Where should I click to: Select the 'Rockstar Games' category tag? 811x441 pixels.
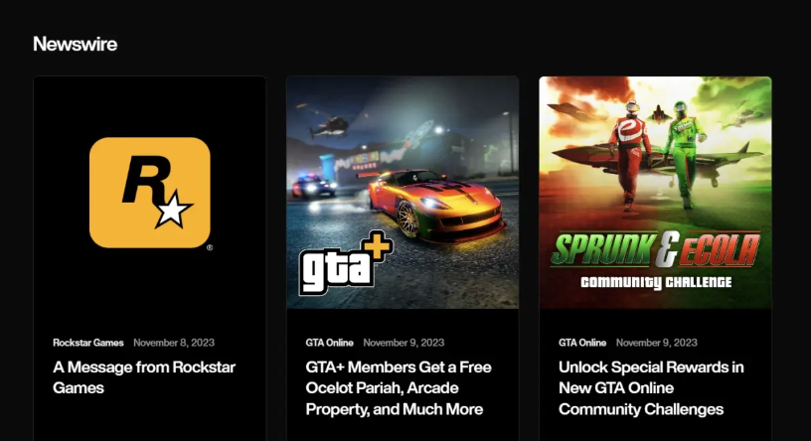point(87,343)
